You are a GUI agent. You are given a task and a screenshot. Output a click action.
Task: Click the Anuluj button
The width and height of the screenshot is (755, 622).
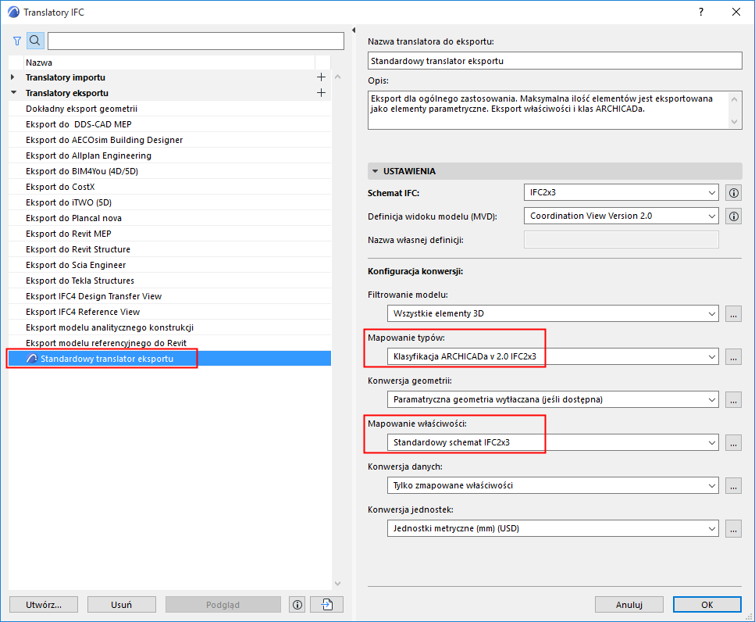click(x=629, y=605)
